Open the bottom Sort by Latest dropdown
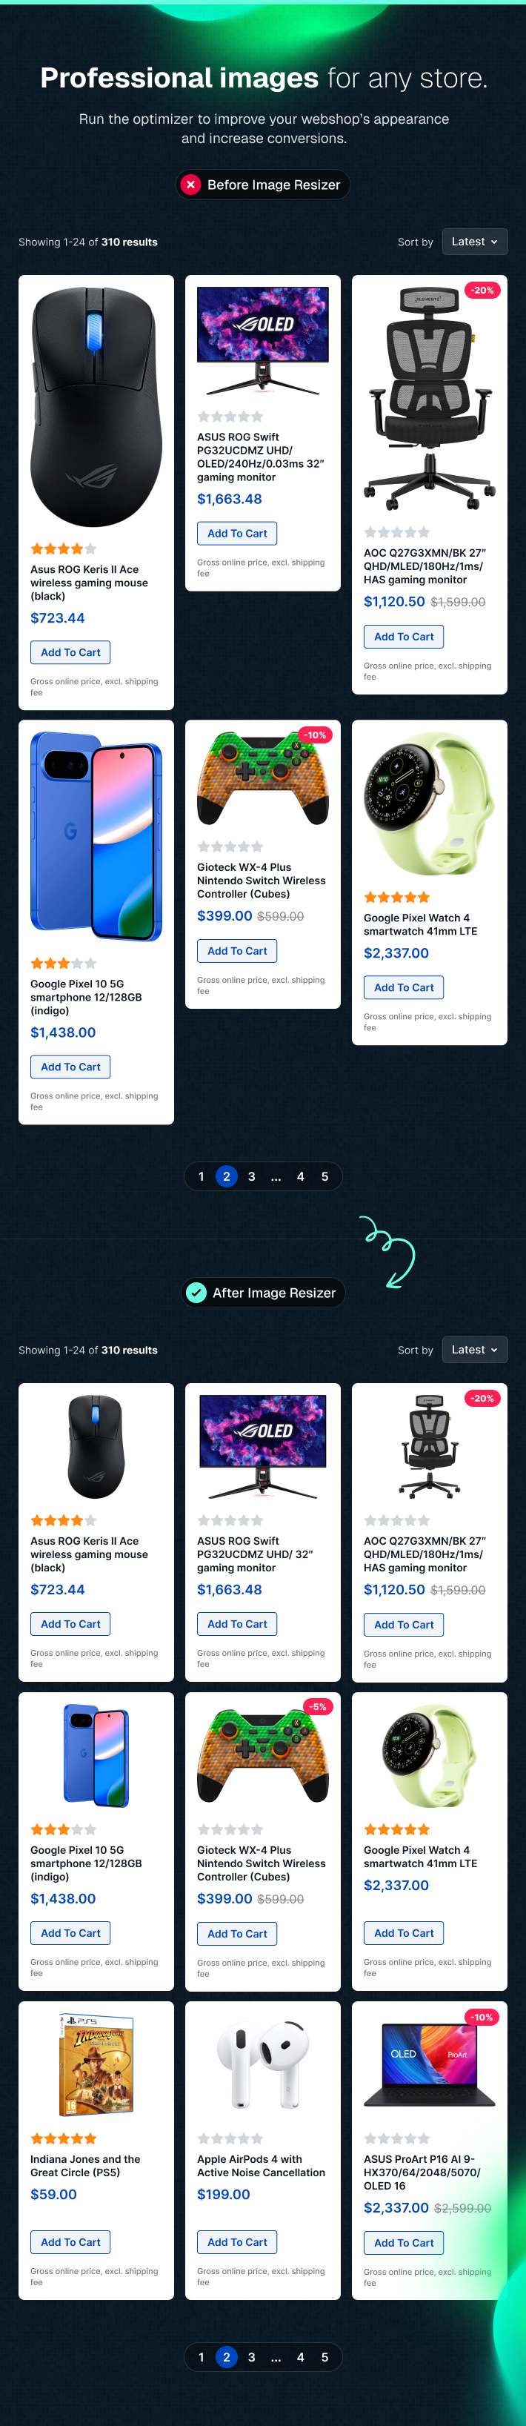This screenshot has height=2426, width=526. click(x=475, y=1350)
